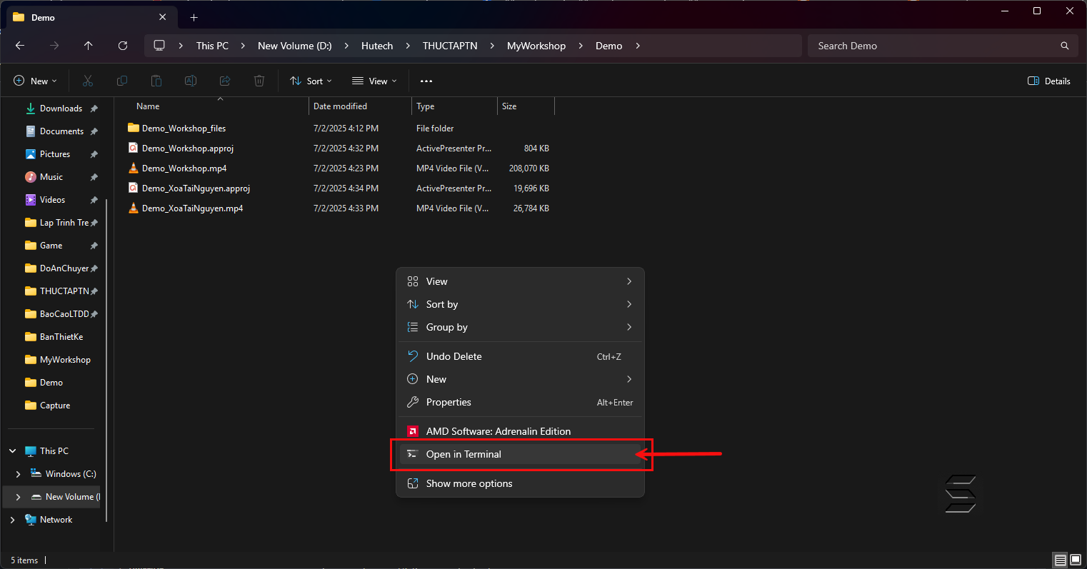Viewport: 1087px width, 569px height.
Task: Open the Sort dropdown in toolbar
Action: (311, 81)
